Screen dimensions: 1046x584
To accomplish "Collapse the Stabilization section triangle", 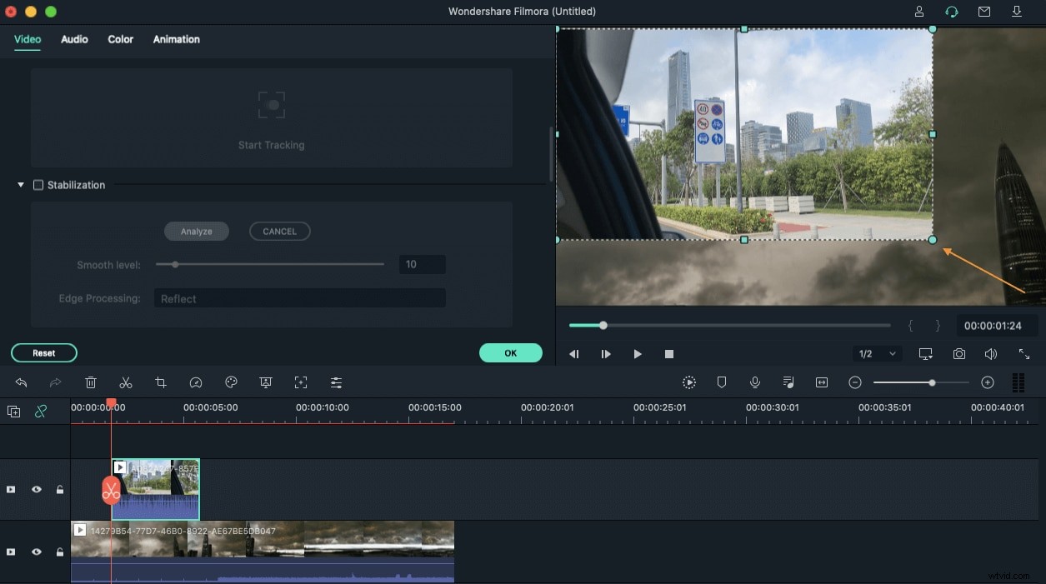I will (20, 184).
